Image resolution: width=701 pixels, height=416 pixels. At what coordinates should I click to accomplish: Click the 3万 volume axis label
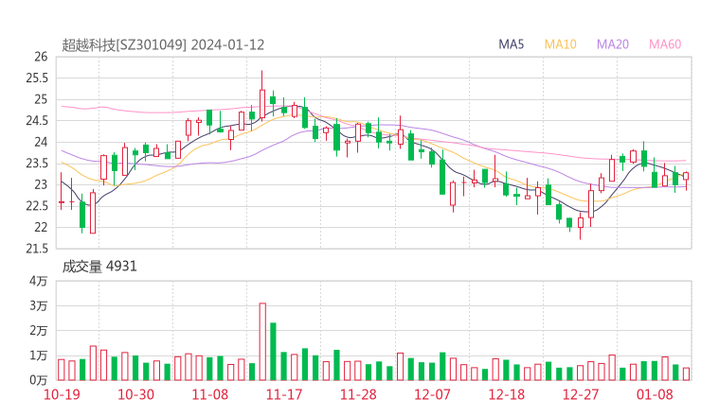(39, 305)
